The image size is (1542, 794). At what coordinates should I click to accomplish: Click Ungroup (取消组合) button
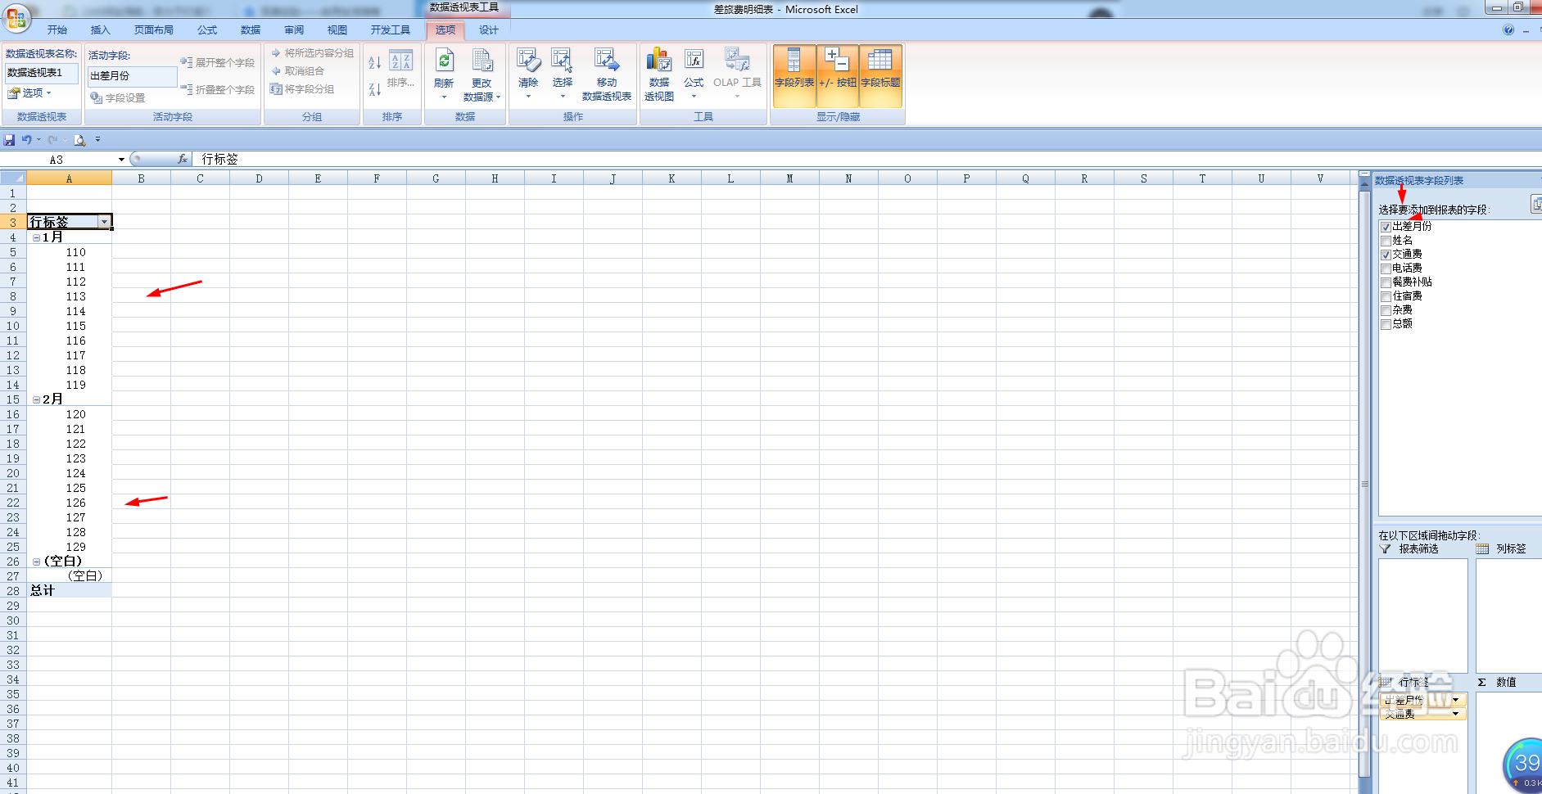click(297, 71)
